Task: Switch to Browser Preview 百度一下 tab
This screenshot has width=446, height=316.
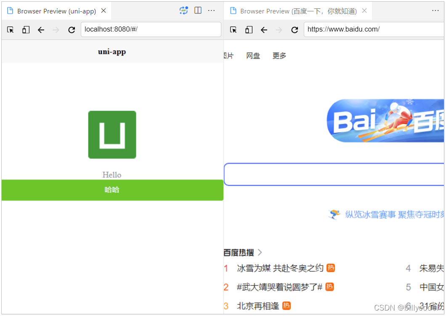Action: (x=298, y=11)
